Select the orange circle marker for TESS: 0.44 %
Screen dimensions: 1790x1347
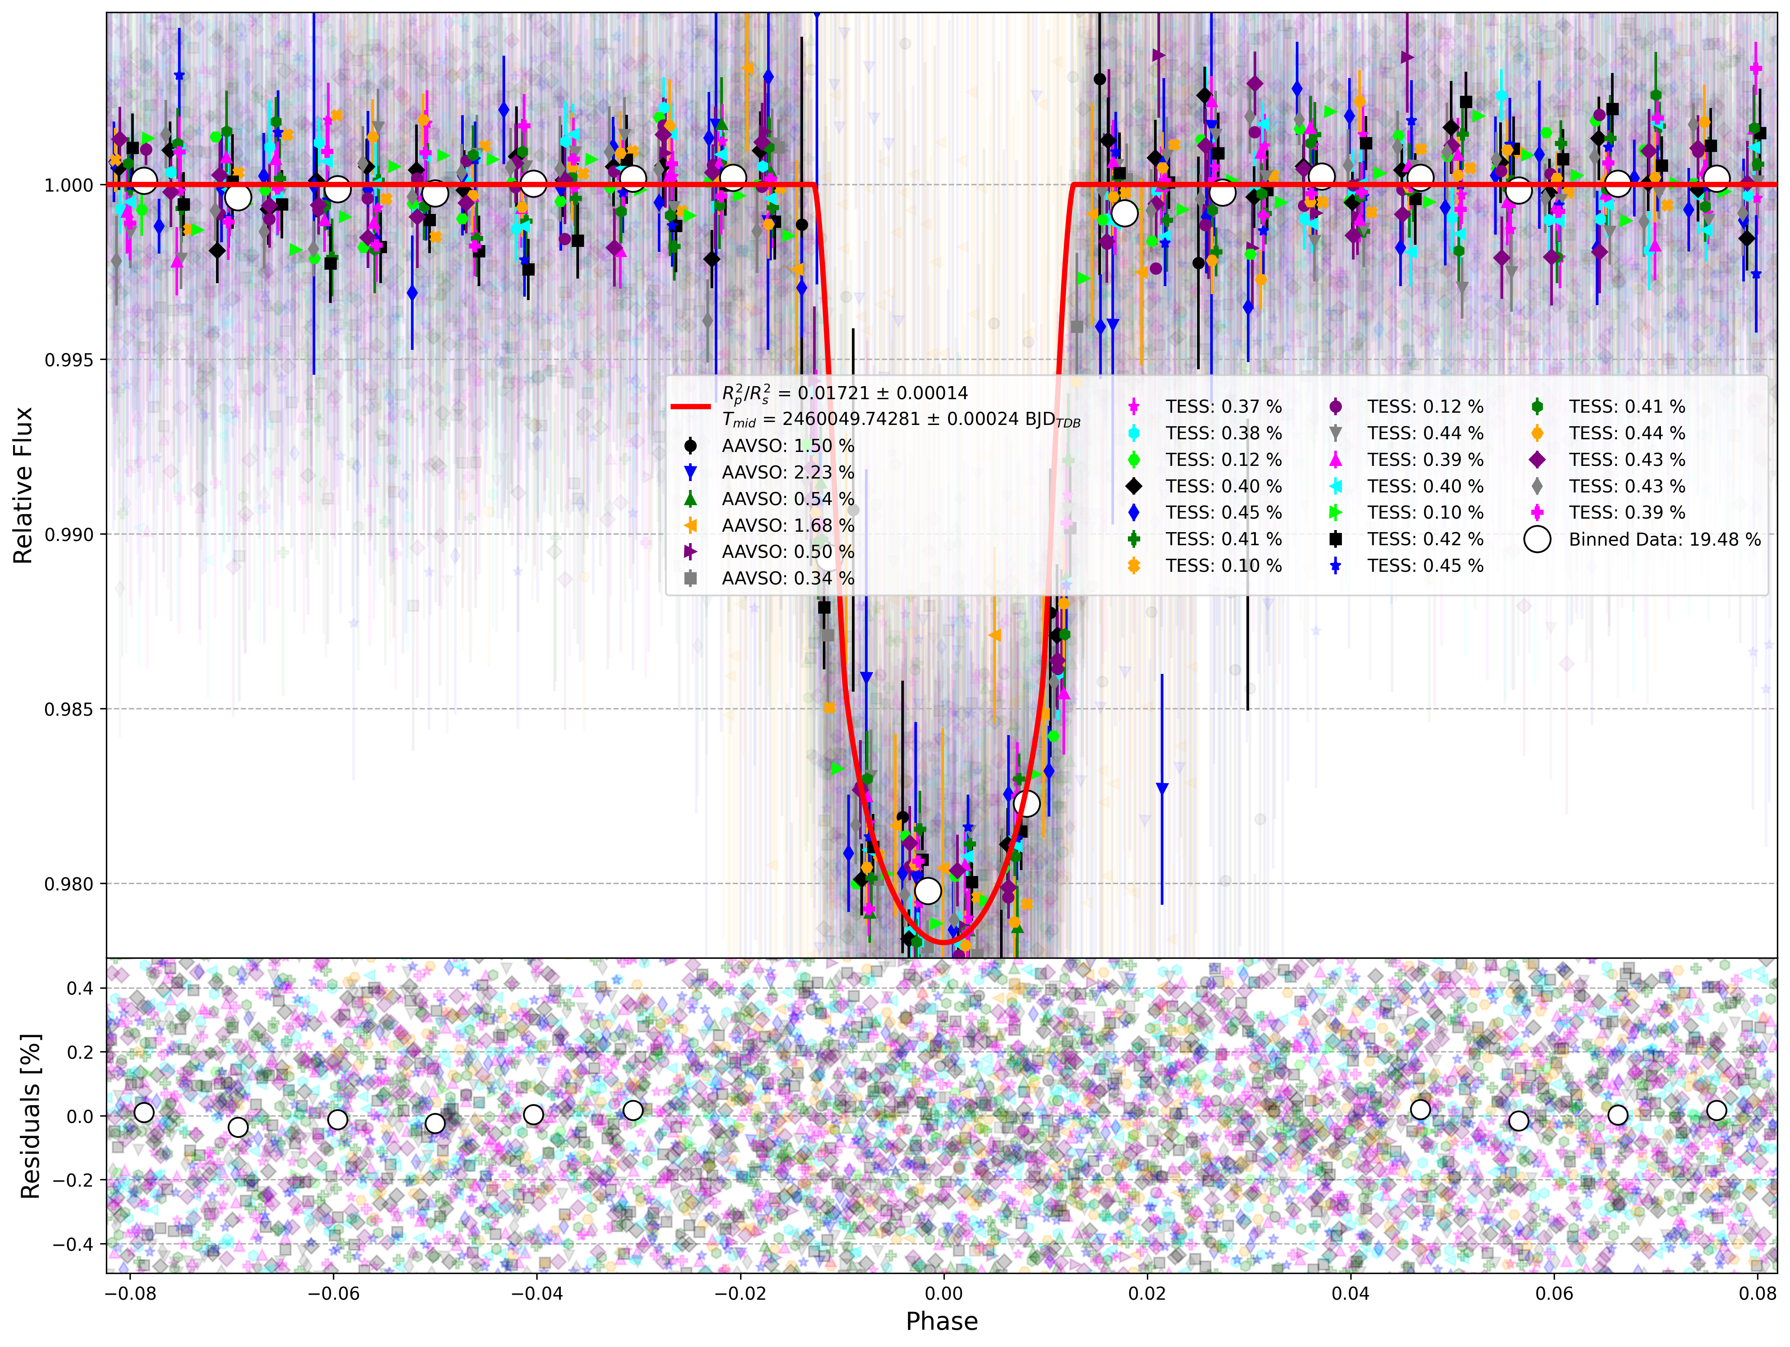click(x=1537, y=433)
